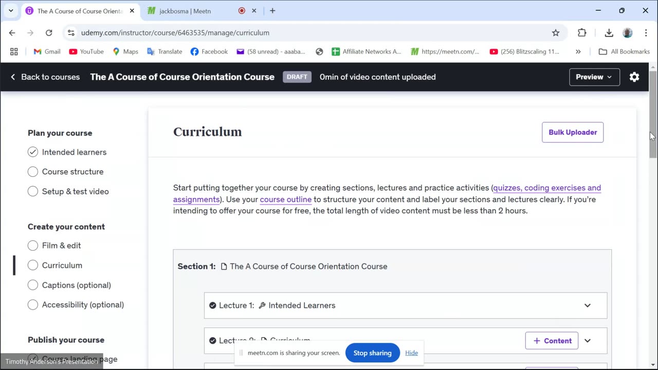This screenshot has height=370, width=658.
Task: Click the address bar URL
Action: [x=175, y=32]
